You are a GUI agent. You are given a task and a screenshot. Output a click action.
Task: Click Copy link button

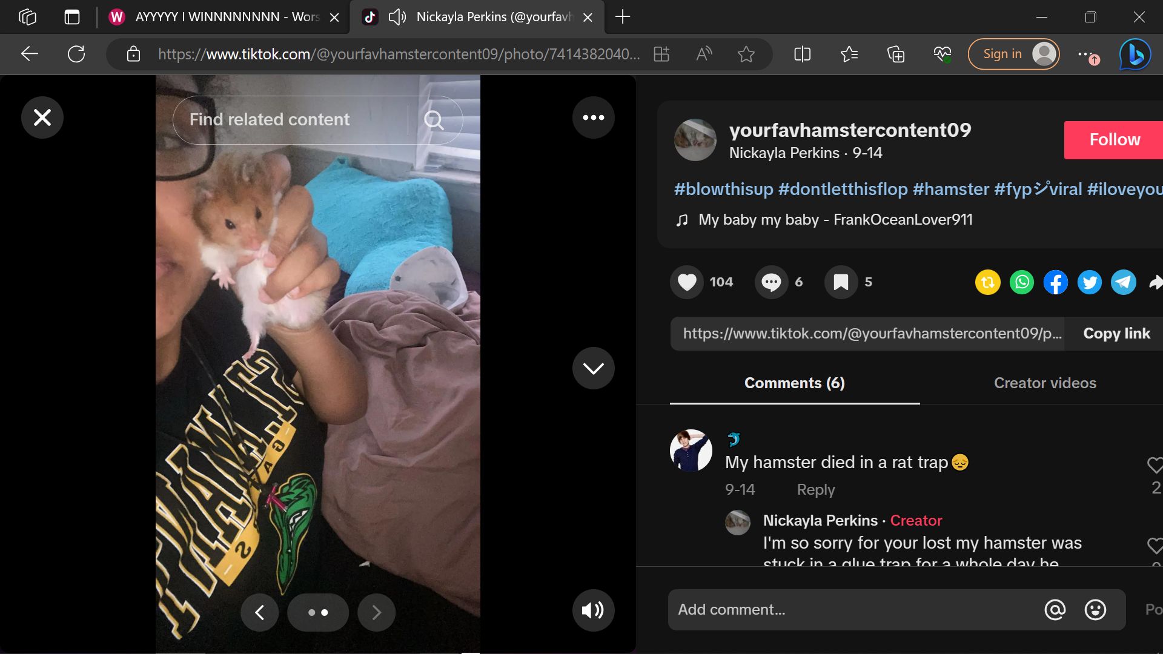click(x=1116, y=334)
